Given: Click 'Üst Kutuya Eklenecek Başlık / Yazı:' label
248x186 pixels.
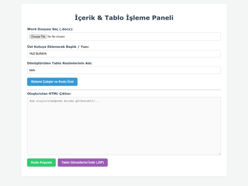Looking at the screenshot, I should click(58, 47).
